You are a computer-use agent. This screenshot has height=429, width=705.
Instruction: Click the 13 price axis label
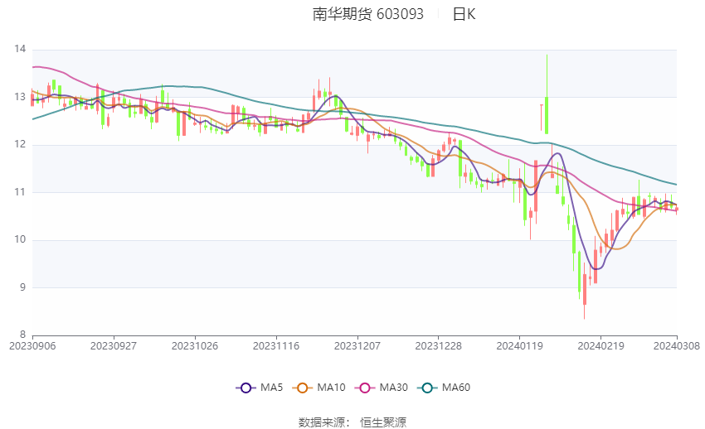click(x=20, y=97)
